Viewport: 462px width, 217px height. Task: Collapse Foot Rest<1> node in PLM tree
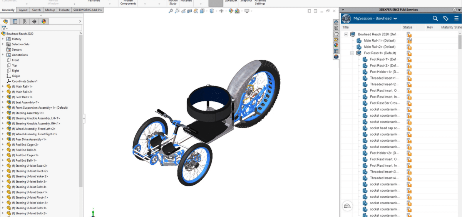(x=352, y=53)
